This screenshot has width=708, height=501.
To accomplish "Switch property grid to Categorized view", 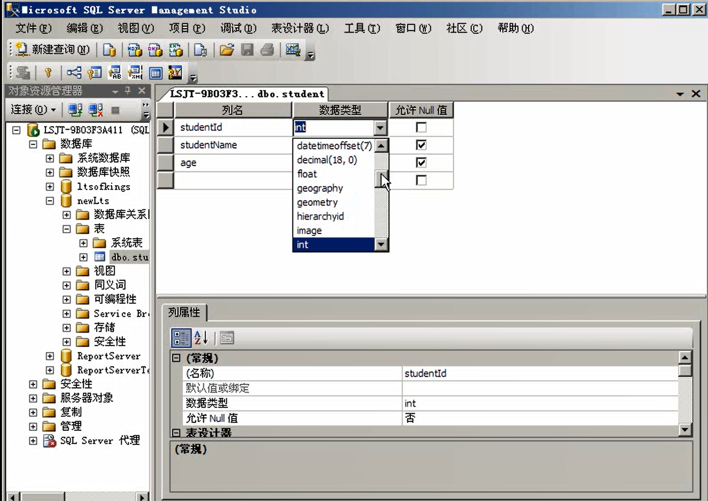I will (181, 338).
